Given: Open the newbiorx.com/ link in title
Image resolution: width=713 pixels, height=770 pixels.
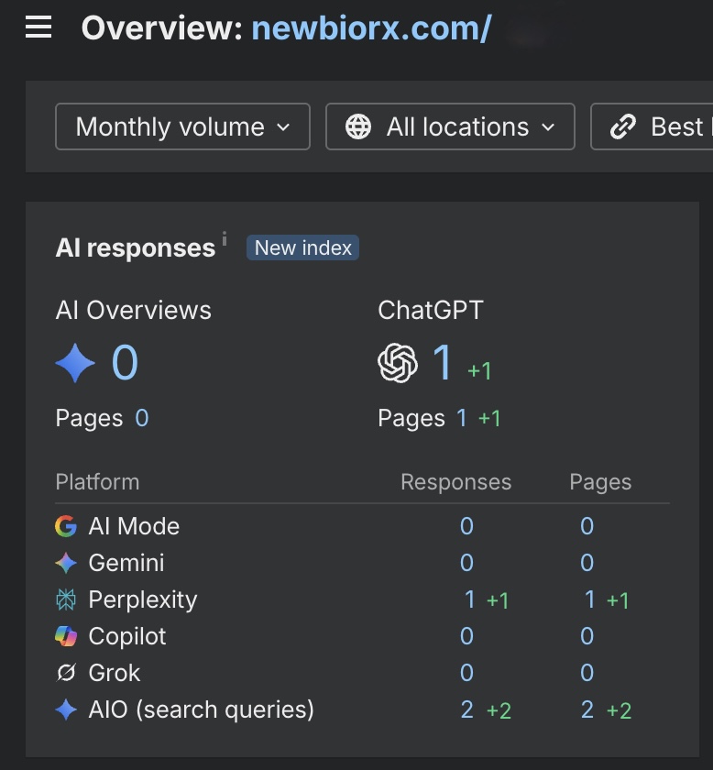Looking at the screenshot, I should (x=371, y=28).
